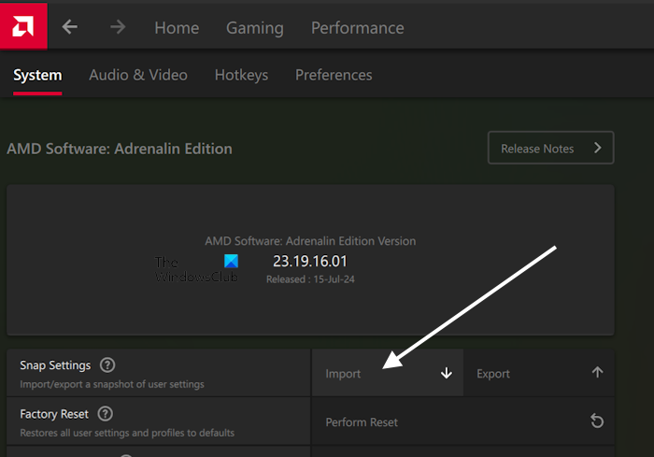The height and width of the screenshot is (457, 654).
Task: Switch to the Preferences tab
Action: (334, 76)
